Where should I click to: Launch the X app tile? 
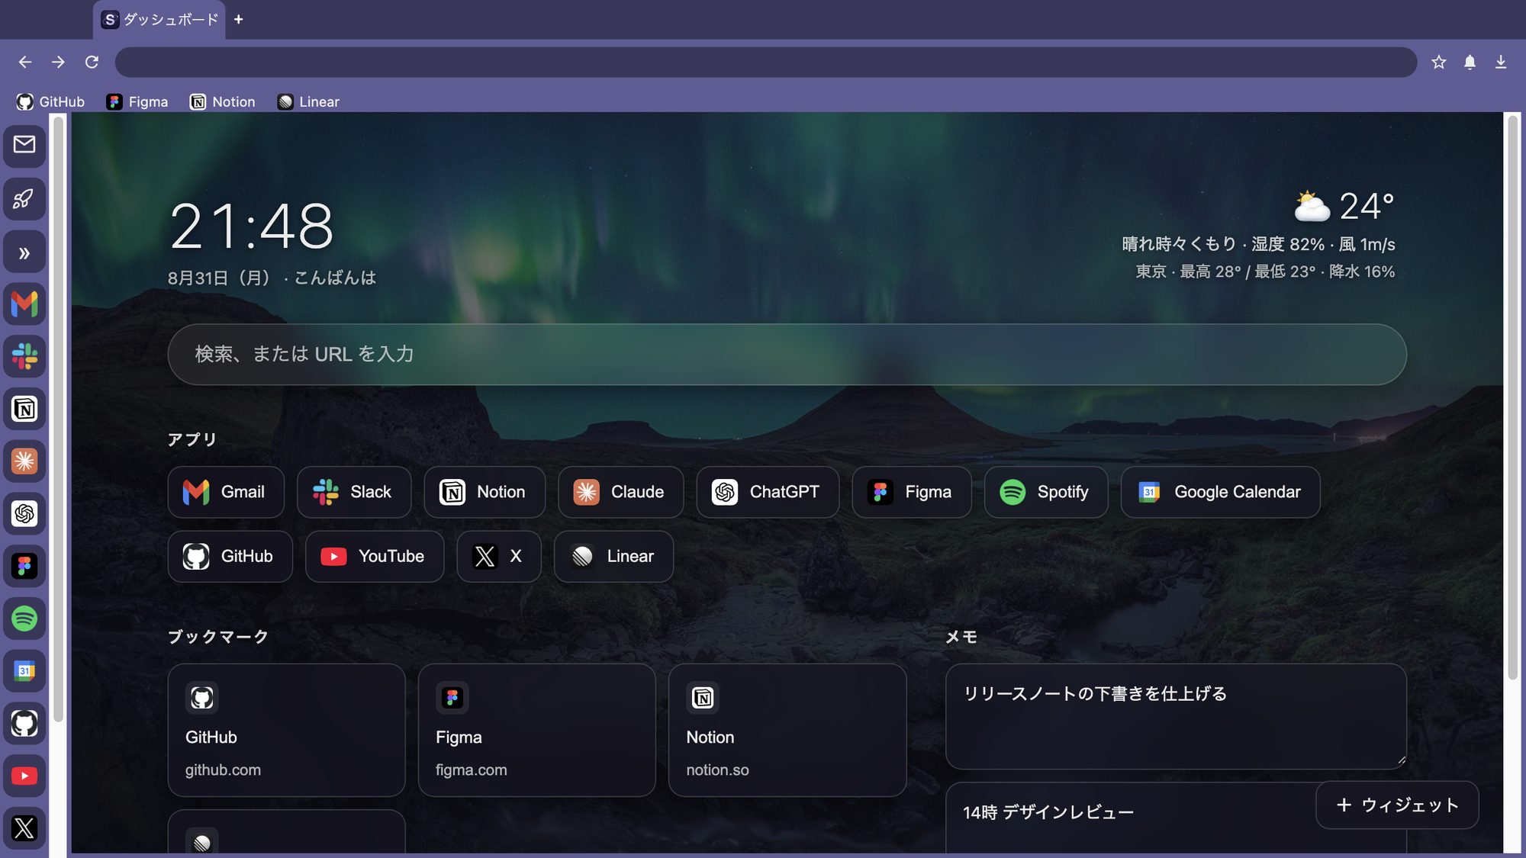coord(499,557)
